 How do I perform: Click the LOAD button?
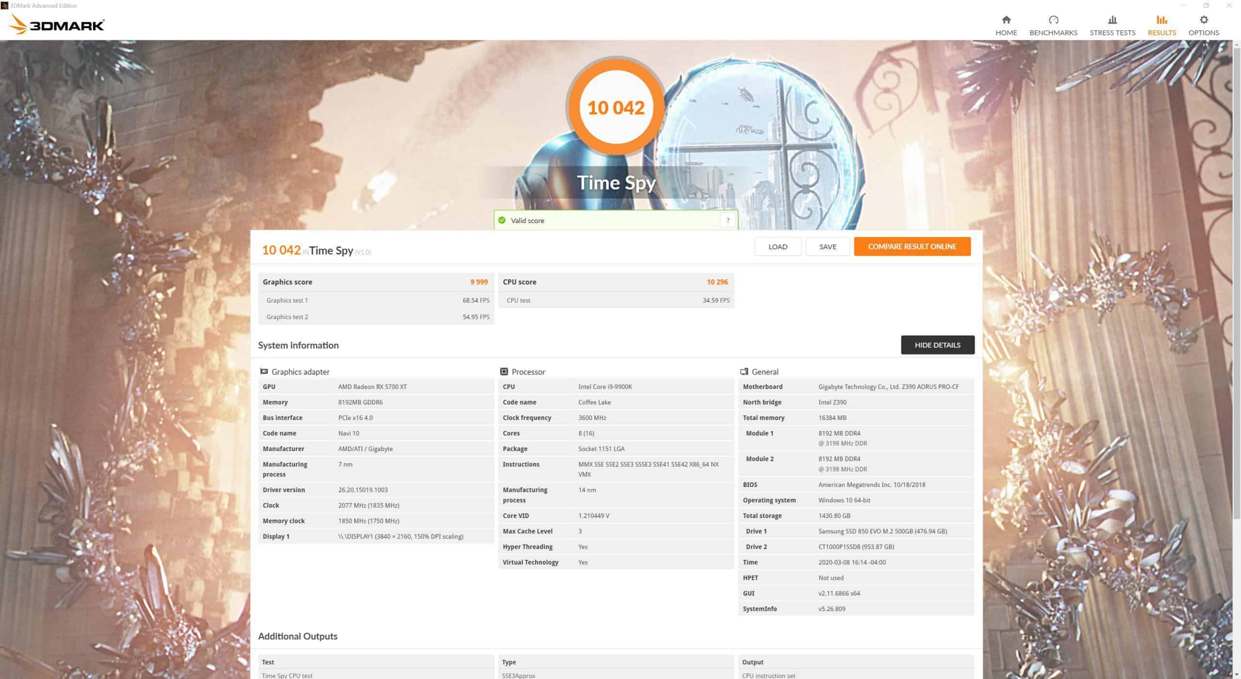point(778,246)
